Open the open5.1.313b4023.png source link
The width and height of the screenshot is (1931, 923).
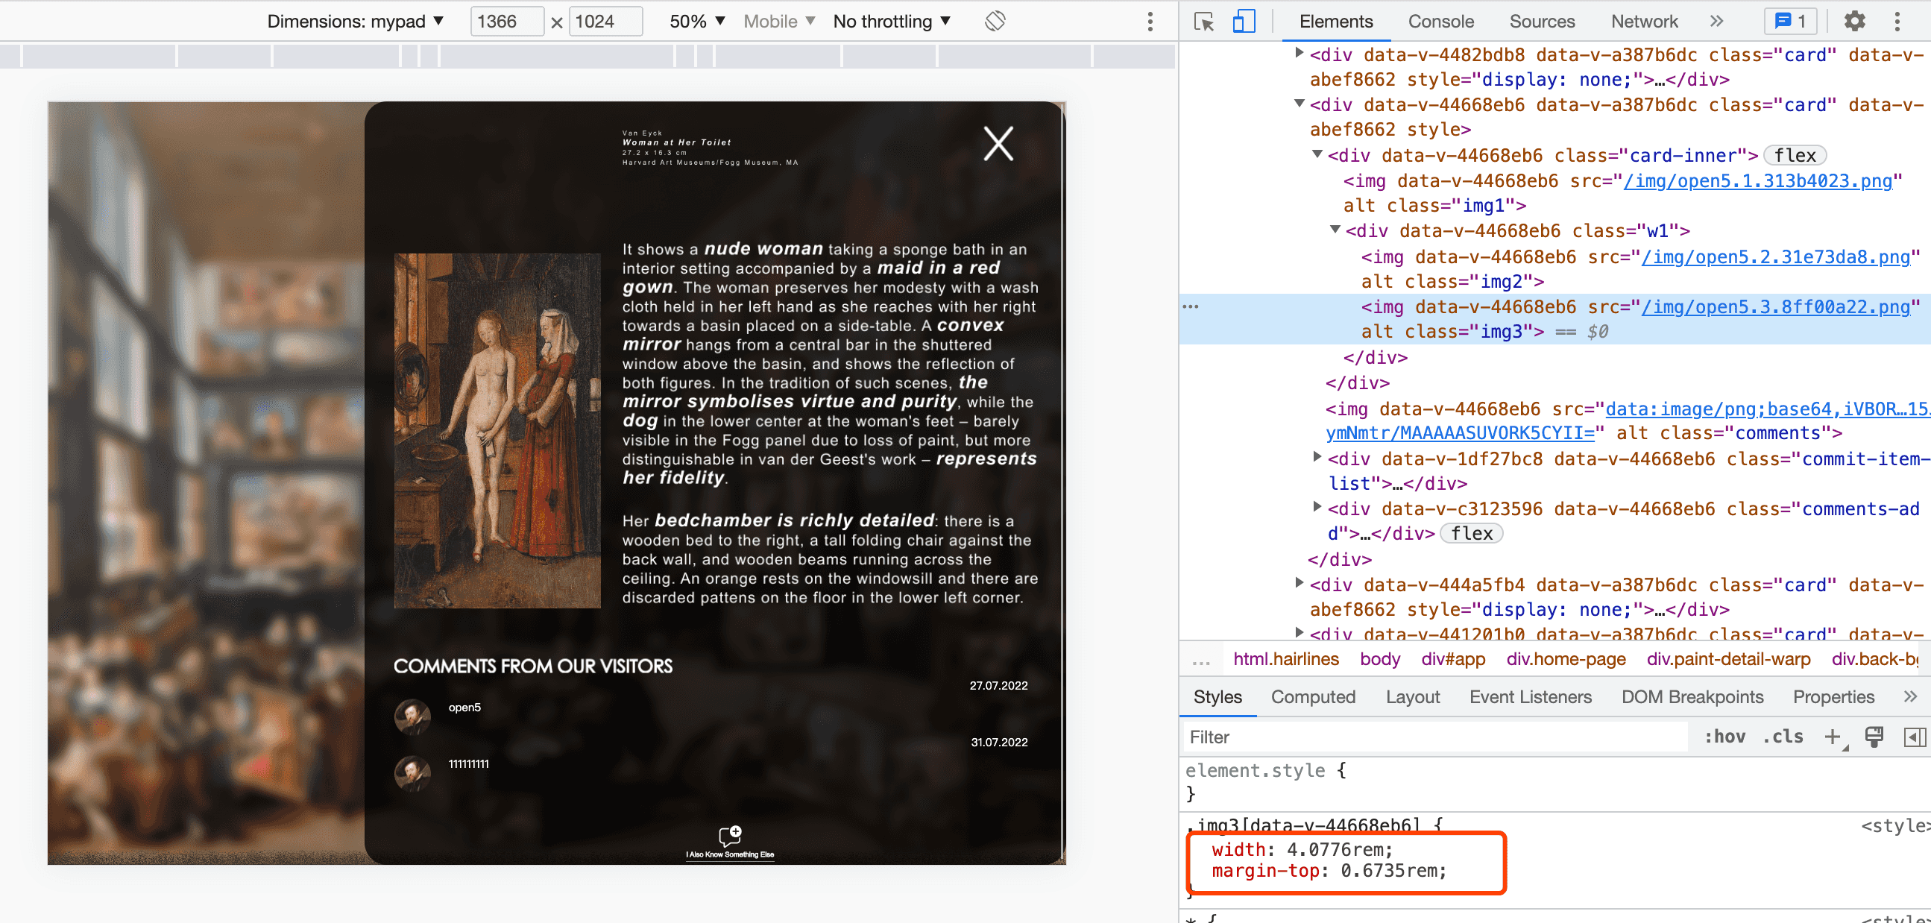point(1758,180)
